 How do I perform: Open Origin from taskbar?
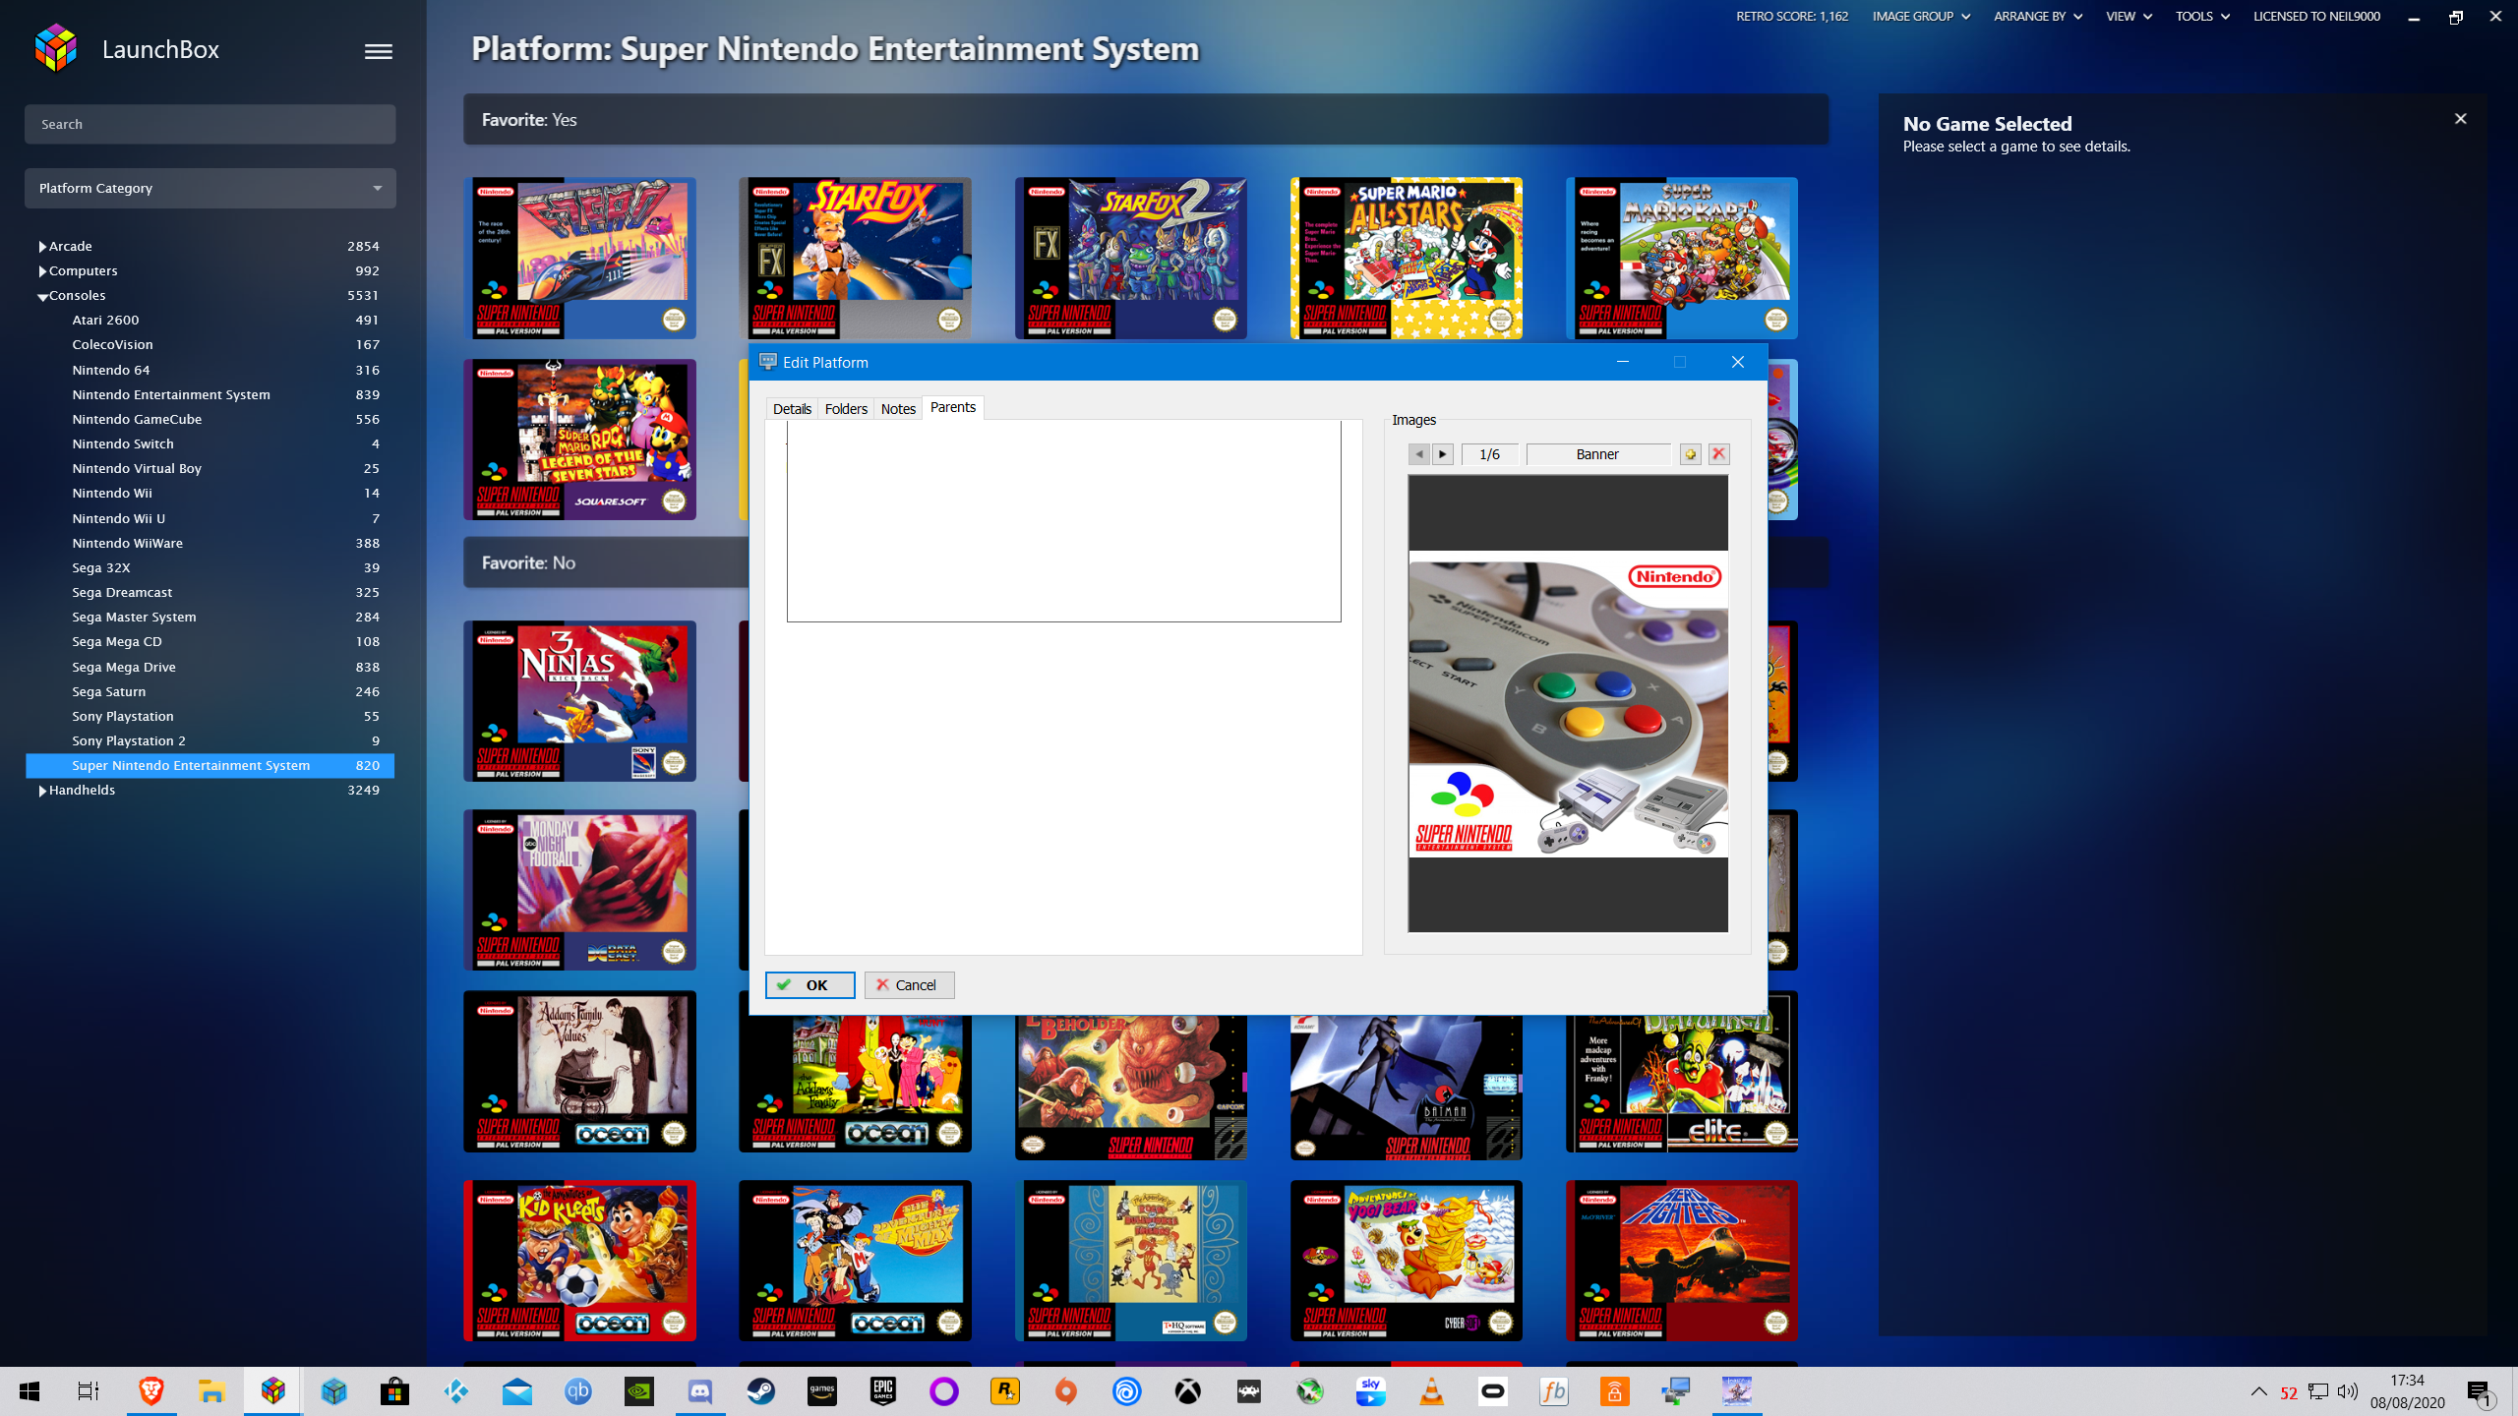(1065, 1391)
